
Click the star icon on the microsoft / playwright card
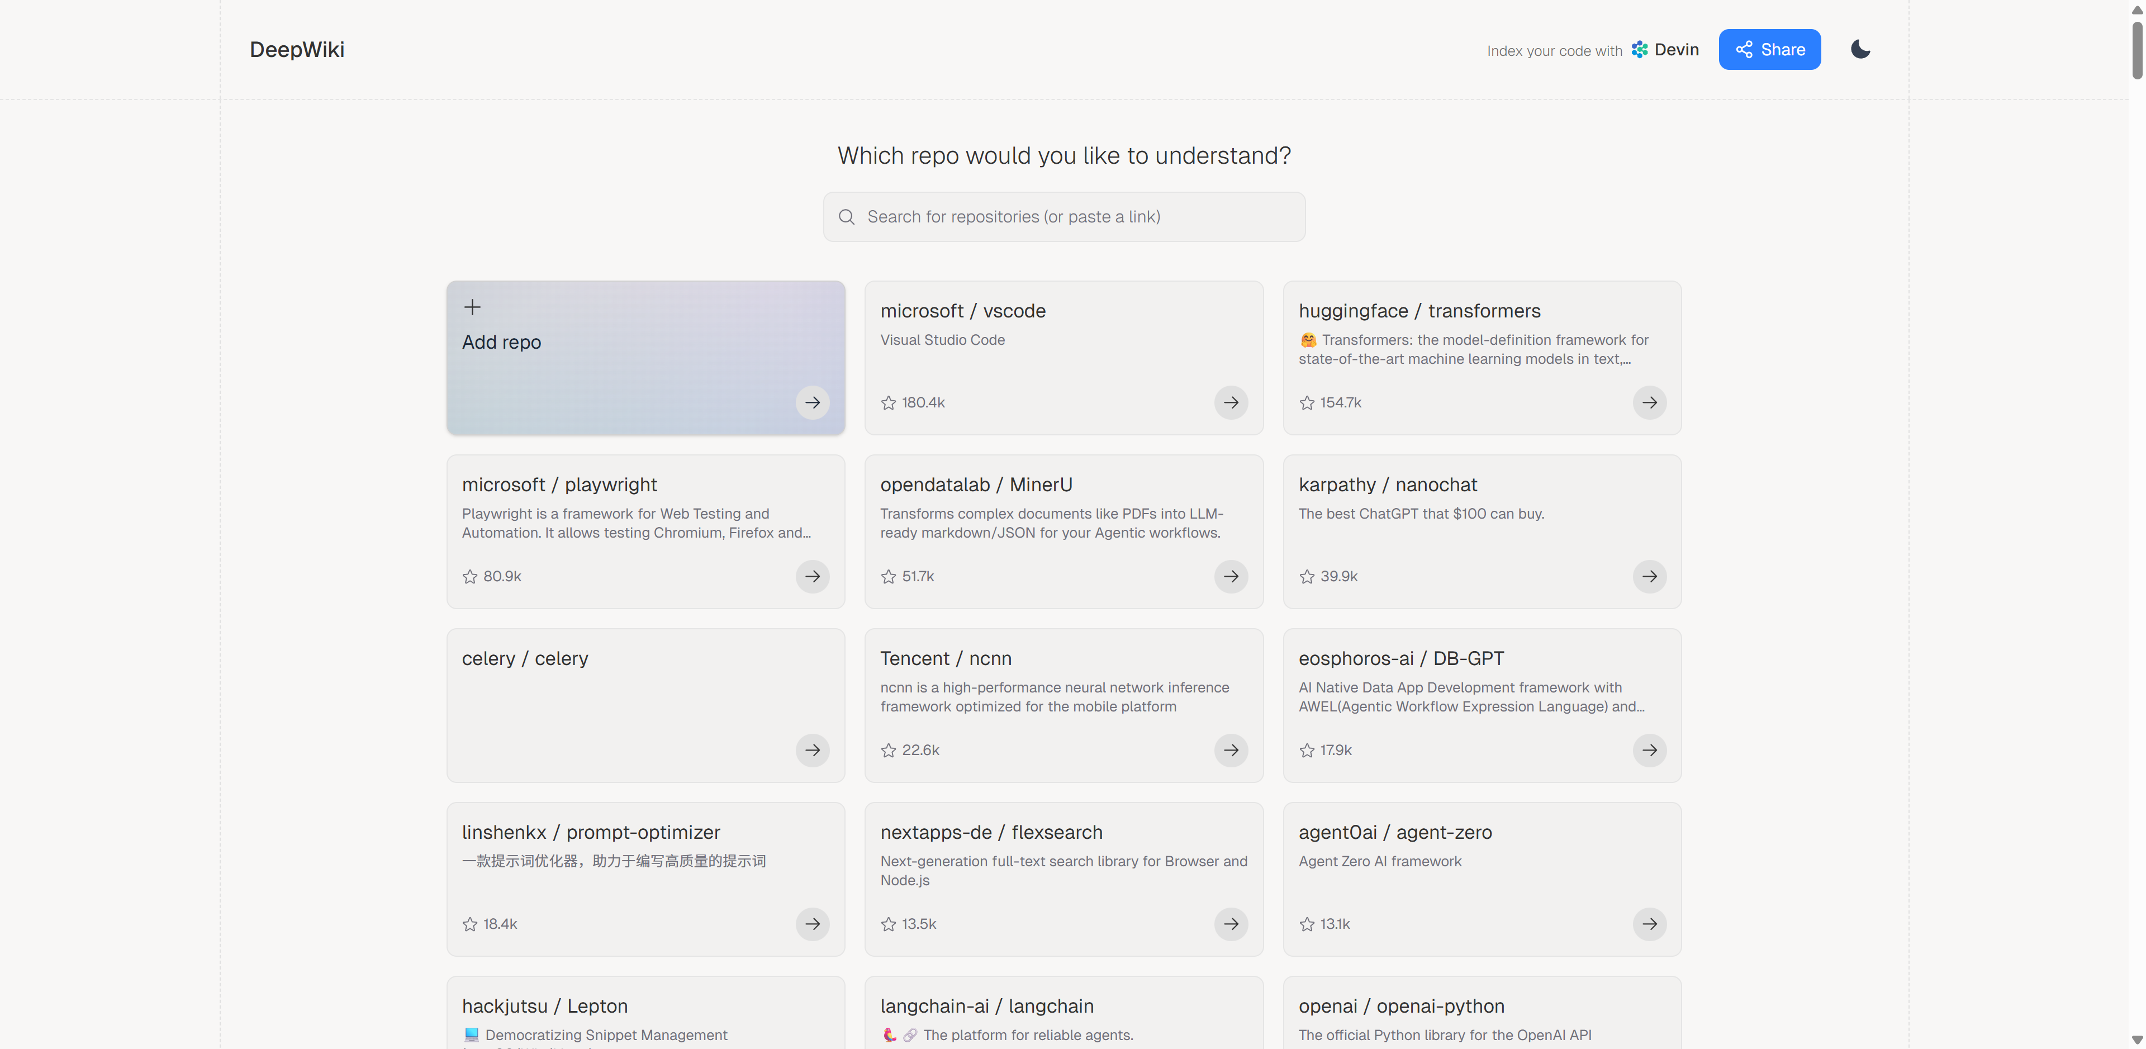click(470, 577)
